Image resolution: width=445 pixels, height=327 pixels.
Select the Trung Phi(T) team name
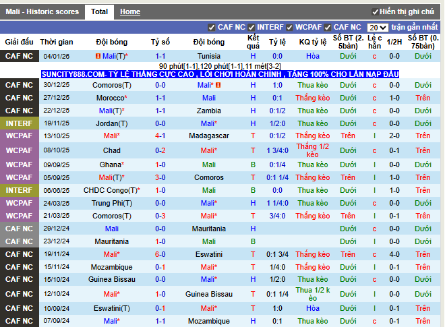(111, 203)
